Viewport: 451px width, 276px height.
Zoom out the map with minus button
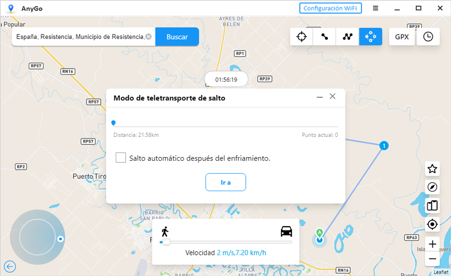pyautogui.click(x=432, y=259)
